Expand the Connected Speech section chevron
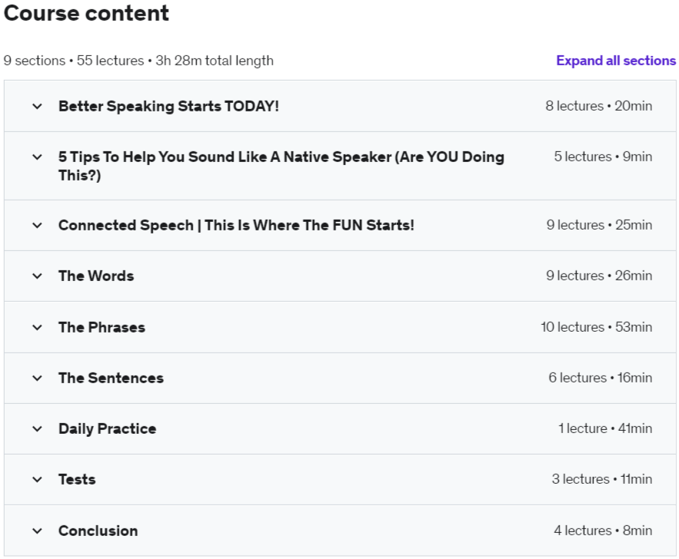 pos(37,225)
